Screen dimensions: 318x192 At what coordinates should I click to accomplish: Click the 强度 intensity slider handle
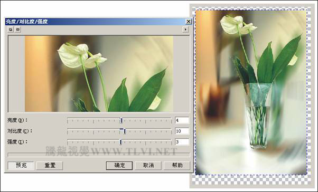click(120, 142)
